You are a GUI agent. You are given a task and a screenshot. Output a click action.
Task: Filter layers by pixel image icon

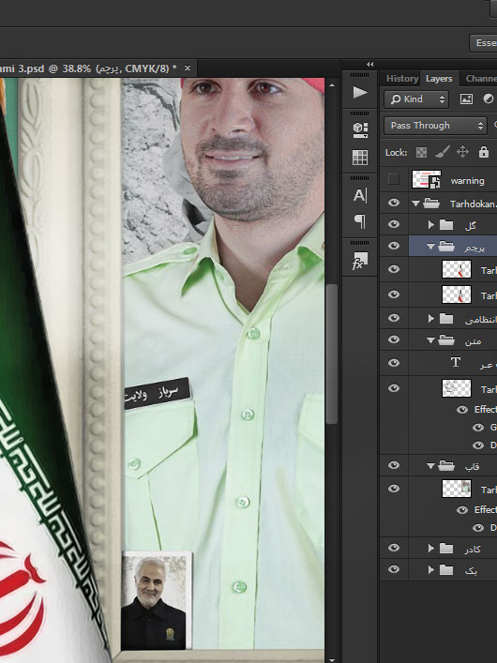click(x=466, y=99)
